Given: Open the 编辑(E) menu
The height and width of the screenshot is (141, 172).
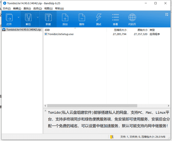Looking at the screenshot, I should click(17, 9).
